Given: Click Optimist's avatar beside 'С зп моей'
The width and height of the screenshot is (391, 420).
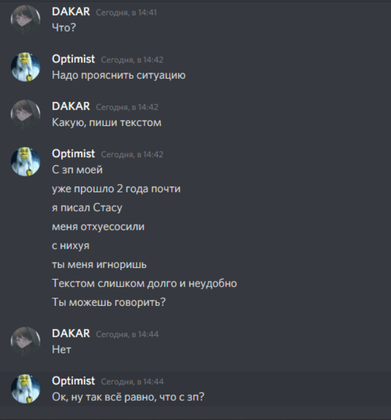Looking at the screenshot, I should [x=25, y=162].
